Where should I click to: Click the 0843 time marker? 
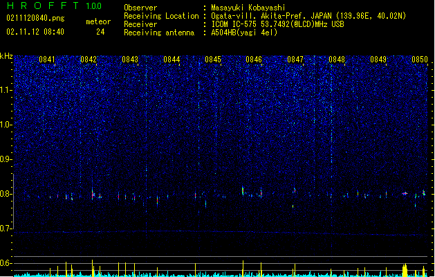point(130,60)
